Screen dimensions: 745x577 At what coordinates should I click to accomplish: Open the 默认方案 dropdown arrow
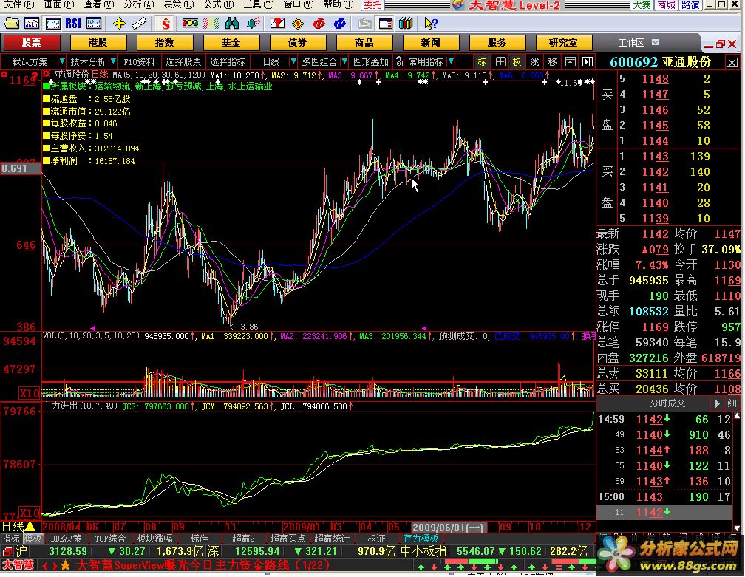point(61,62)
